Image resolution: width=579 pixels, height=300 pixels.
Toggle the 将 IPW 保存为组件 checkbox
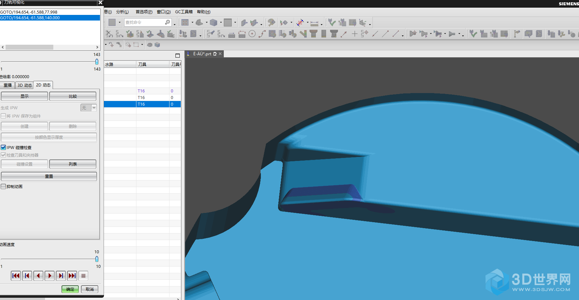click(3, 116)
